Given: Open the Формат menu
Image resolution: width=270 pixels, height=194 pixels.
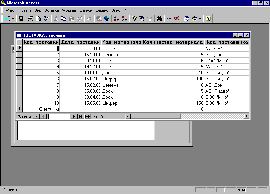Looking at the screenshot, I should coord(69,10).
